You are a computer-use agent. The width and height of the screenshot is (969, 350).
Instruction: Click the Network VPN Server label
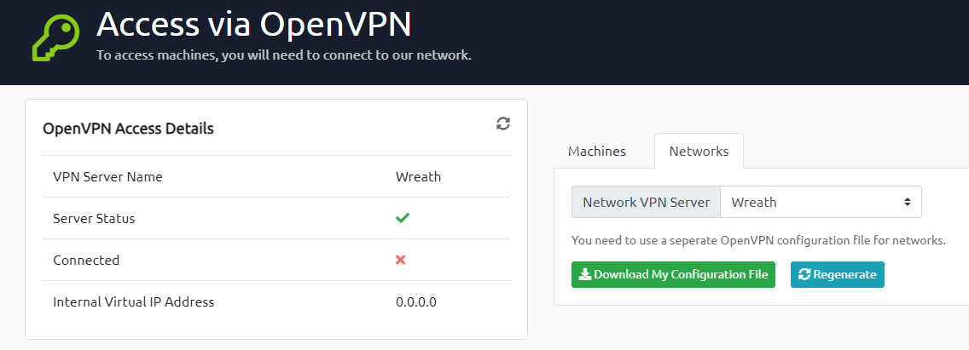tap(647, 202)
